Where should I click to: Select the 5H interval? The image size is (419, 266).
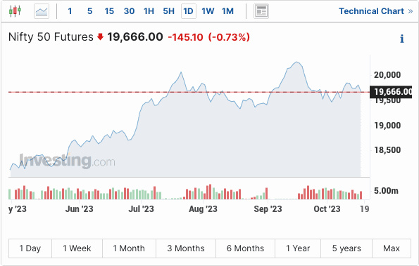tap(168, 11)
